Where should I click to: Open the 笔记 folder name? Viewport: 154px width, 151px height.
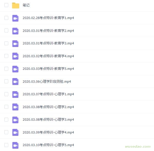pos(26,5)
